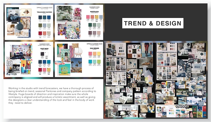Pick the yellow swatch in Post Mod palette

49,70
